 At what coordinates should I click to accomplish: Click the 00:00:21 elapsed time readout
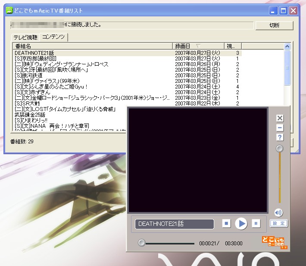(208, 243)
